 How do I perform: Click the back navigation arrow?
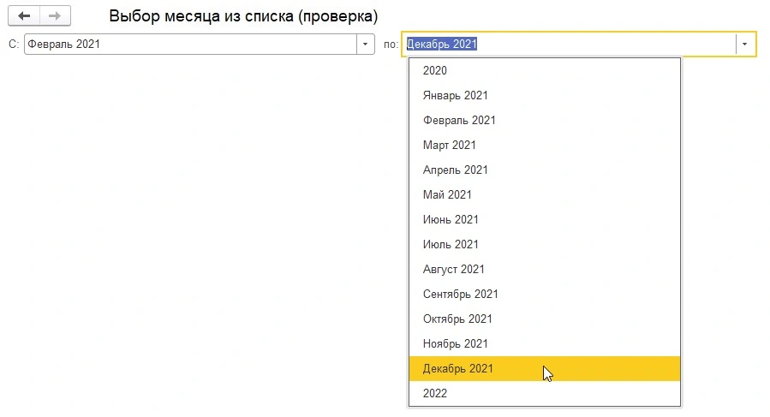[x=24, y=16]
